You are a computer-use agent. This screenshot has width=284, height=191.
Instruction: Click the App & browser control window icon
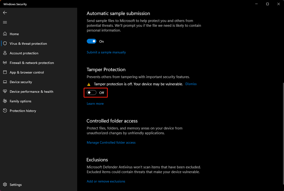[5, 72]
